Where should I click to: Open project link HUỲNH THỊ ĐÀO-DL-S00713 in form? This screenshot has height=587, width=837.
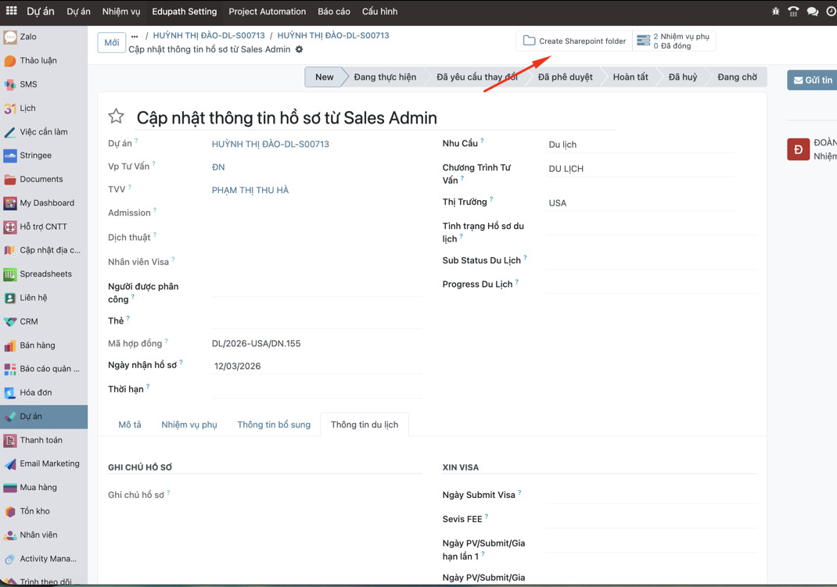click(x=270, y=144)
